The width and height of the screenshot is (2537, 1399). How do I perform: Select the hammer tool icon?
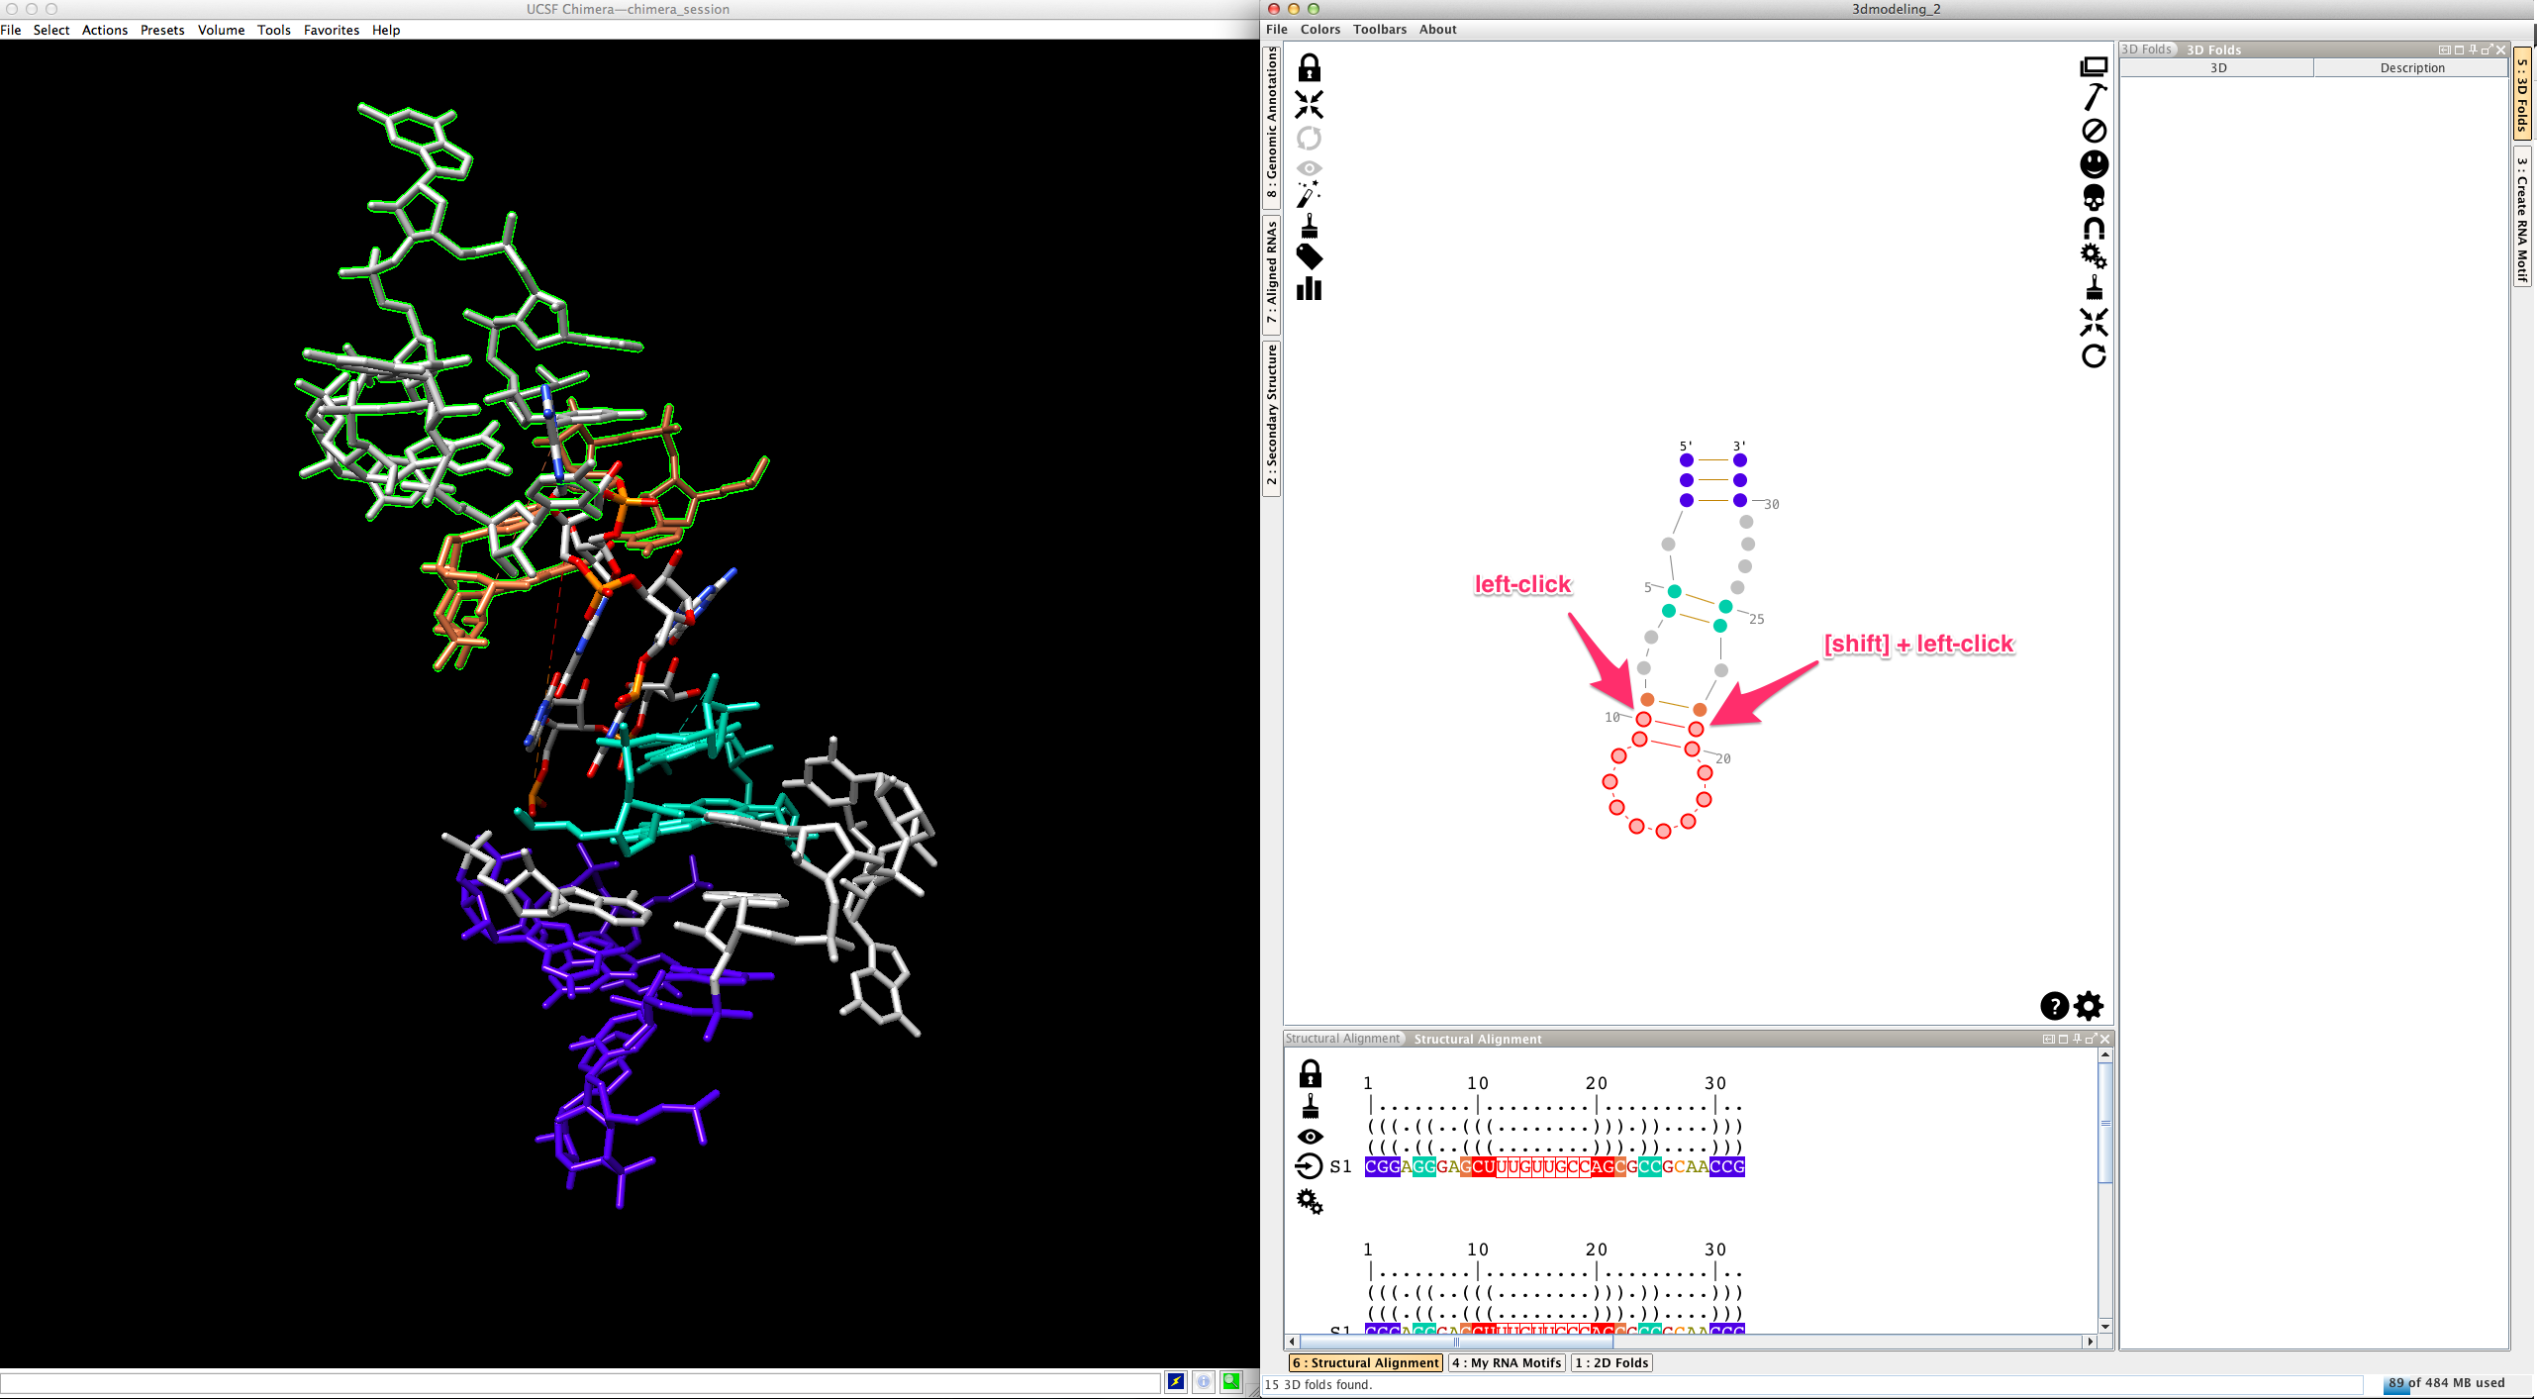click(x=2094, y=97)
